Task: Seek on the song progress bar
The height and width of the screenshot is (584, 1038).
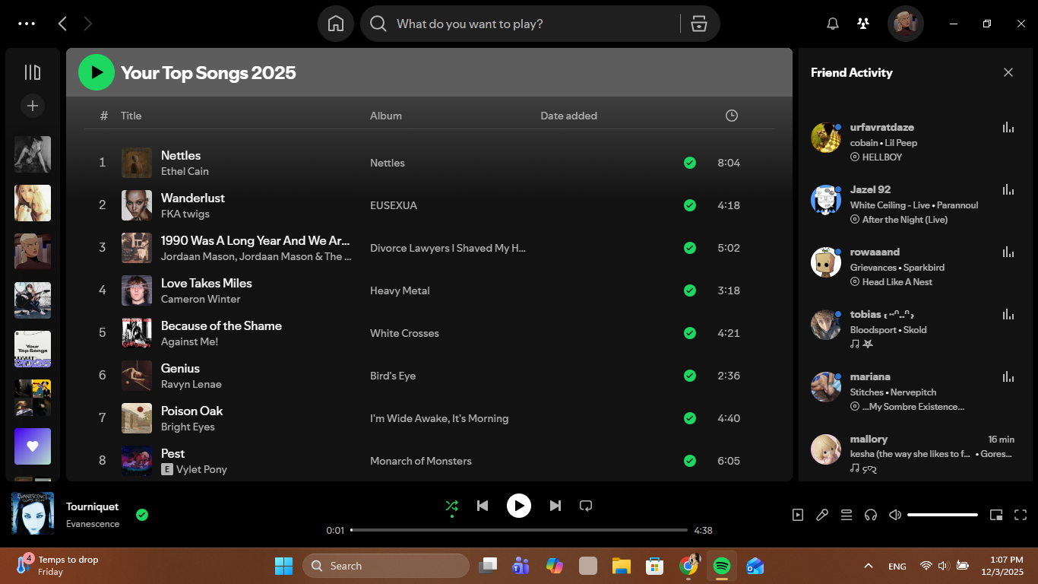Action: [x=519, y=530]
